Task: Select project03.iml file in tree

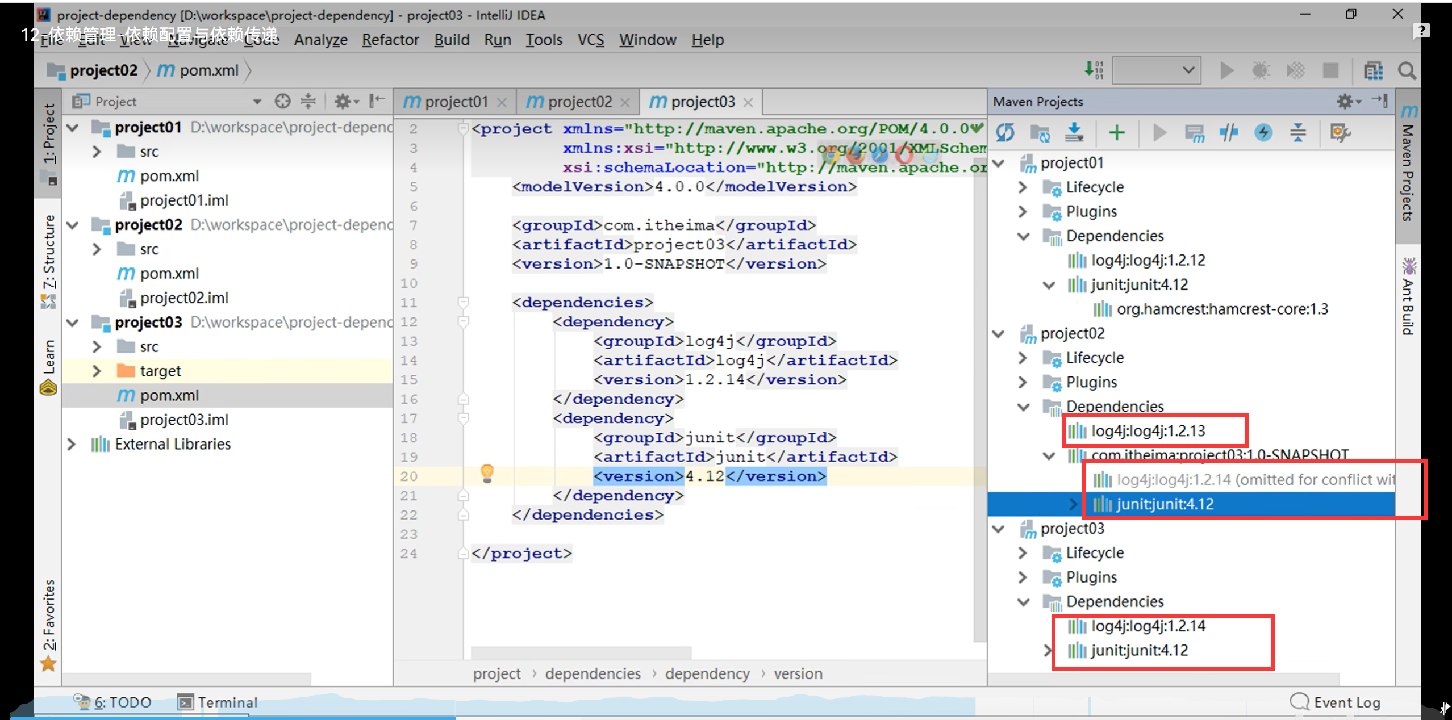Action: pyautogui.click(x=183, y=420)
